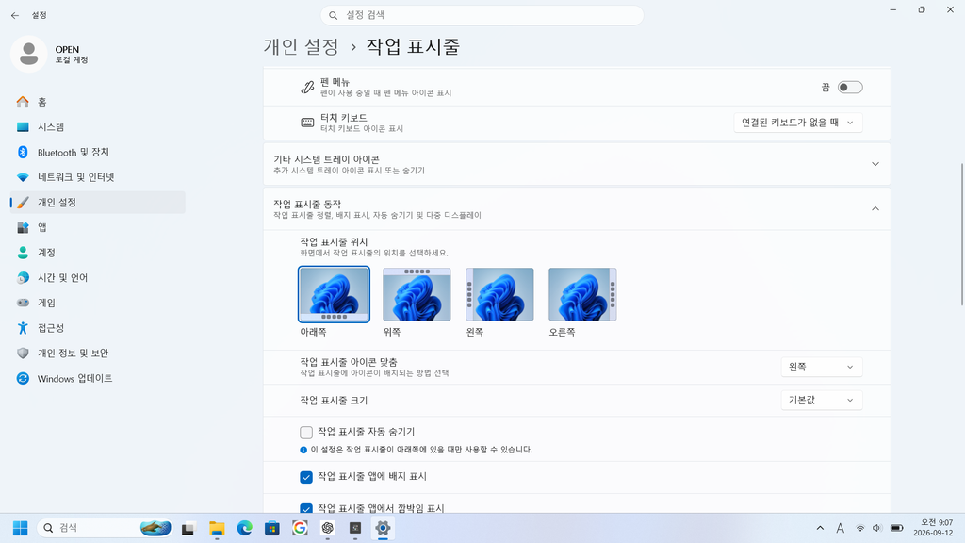Click the battery tray icon
The width and height of the screenshot is (965, 543).
[x=897, y=528]
